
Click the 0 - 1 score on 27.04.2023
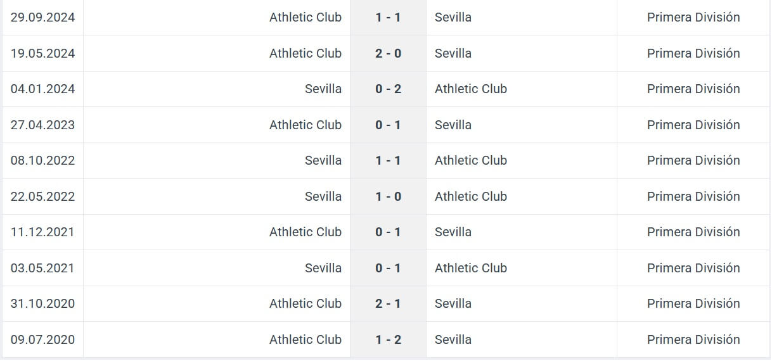388,125
